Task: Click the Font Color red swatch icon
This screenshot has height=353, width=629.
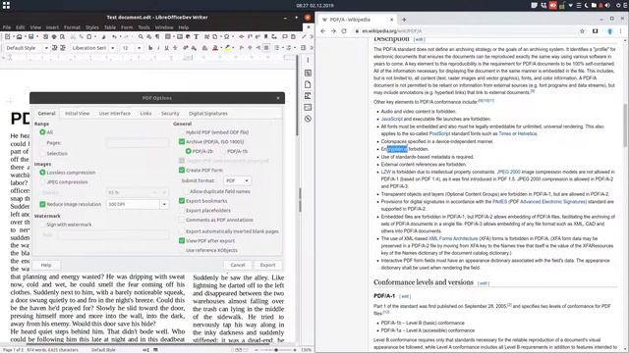Action: pyautogui.click(x=215, y=48)
